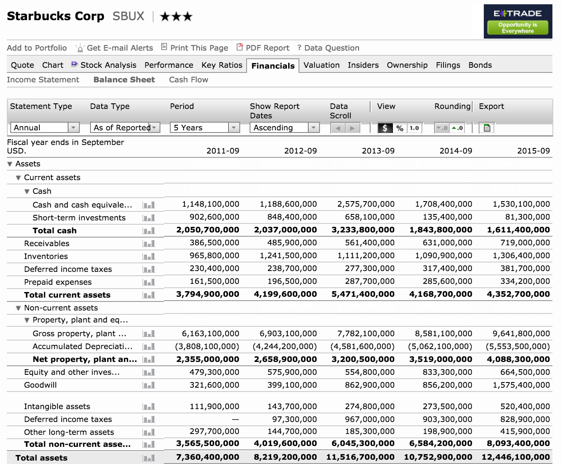Select the 2011-09 column header
The width and height of the screenshot is (561, 464).
pos(223,151)
